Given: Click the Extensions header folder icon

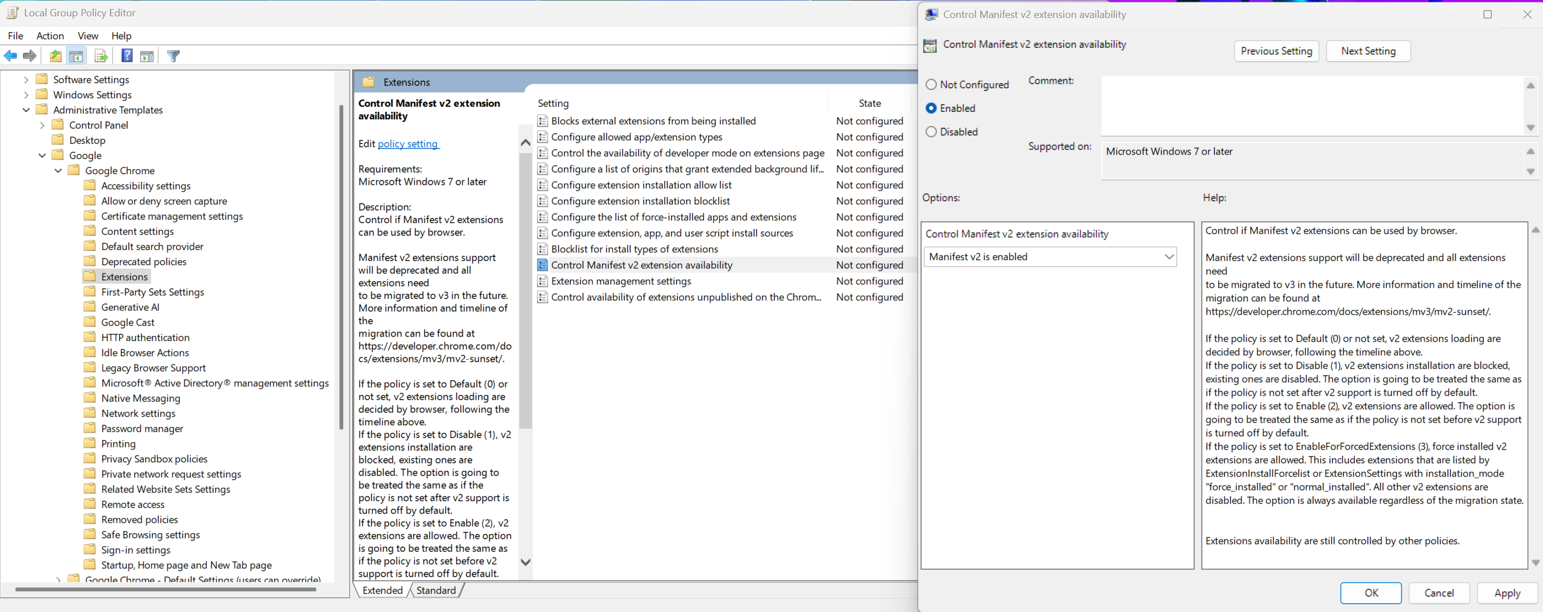Looking at the screenshot, I should coord(369,82).
